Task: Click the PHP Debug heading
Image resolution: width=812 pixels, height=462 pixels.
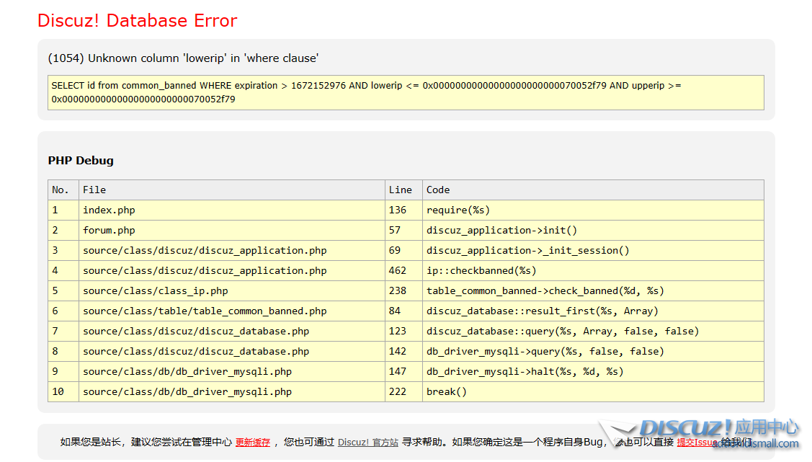Action: click(81, 161)
